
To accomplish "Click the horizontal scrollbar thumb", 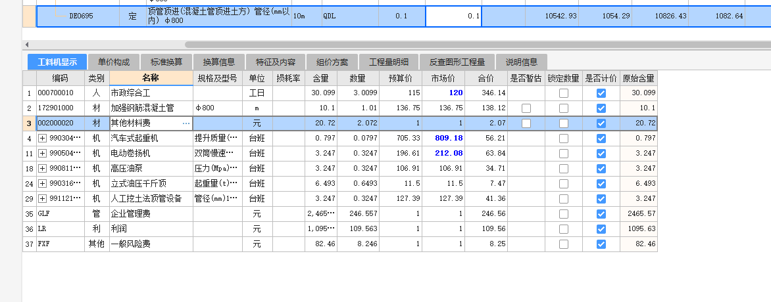I will click(x=477, y=45).
